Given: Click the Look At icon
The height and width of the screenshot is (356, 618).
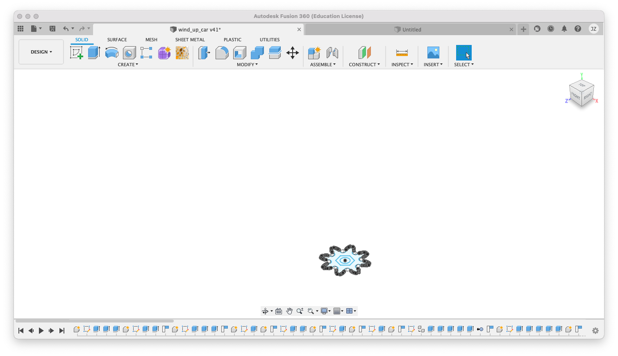Looking at the screenshot, I should click(279, 311).
